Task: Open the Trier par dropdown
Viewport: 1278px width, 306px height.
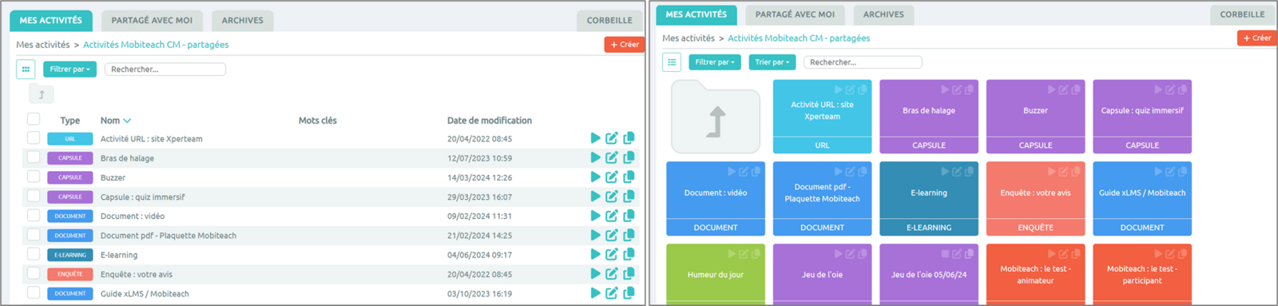Action: pos(772,62)
